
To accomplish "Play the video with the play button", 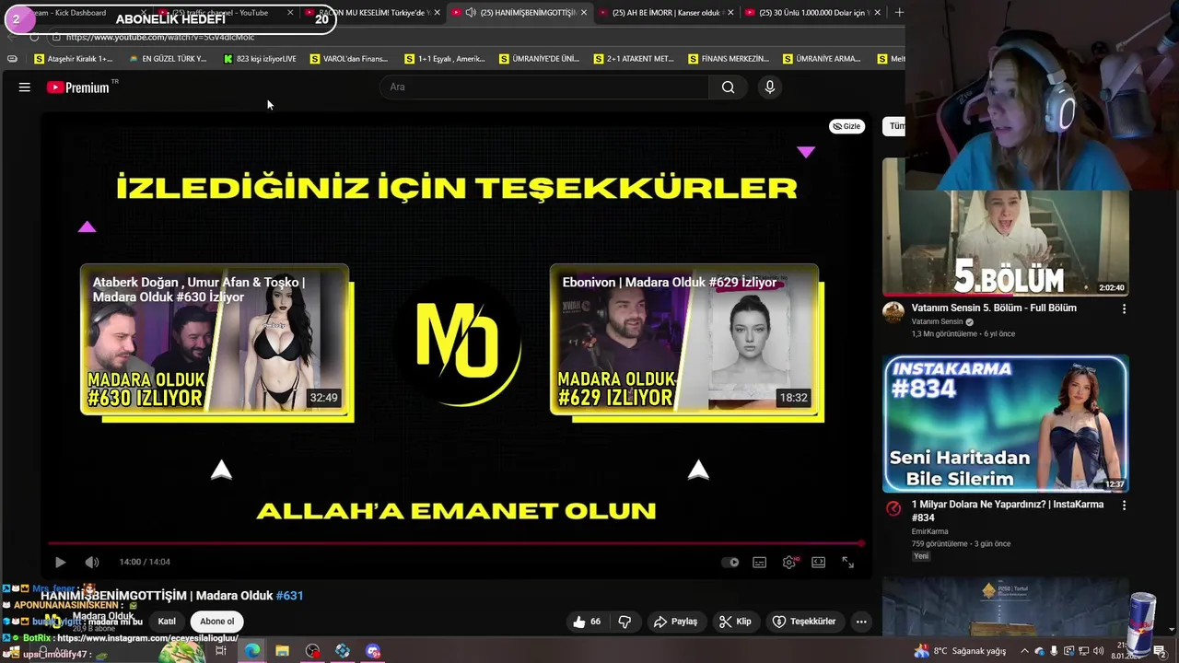I will tap(60, 562).
